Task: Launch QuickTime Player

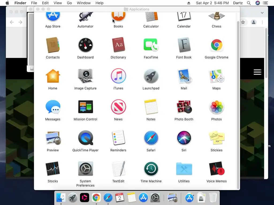Action: click(85, 138)
